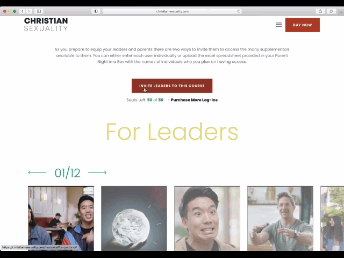The width and height of the screenshot is (344, 258).
Task: Show the tab overview icon
Action: pyautogui.click(x=331, y=11)
